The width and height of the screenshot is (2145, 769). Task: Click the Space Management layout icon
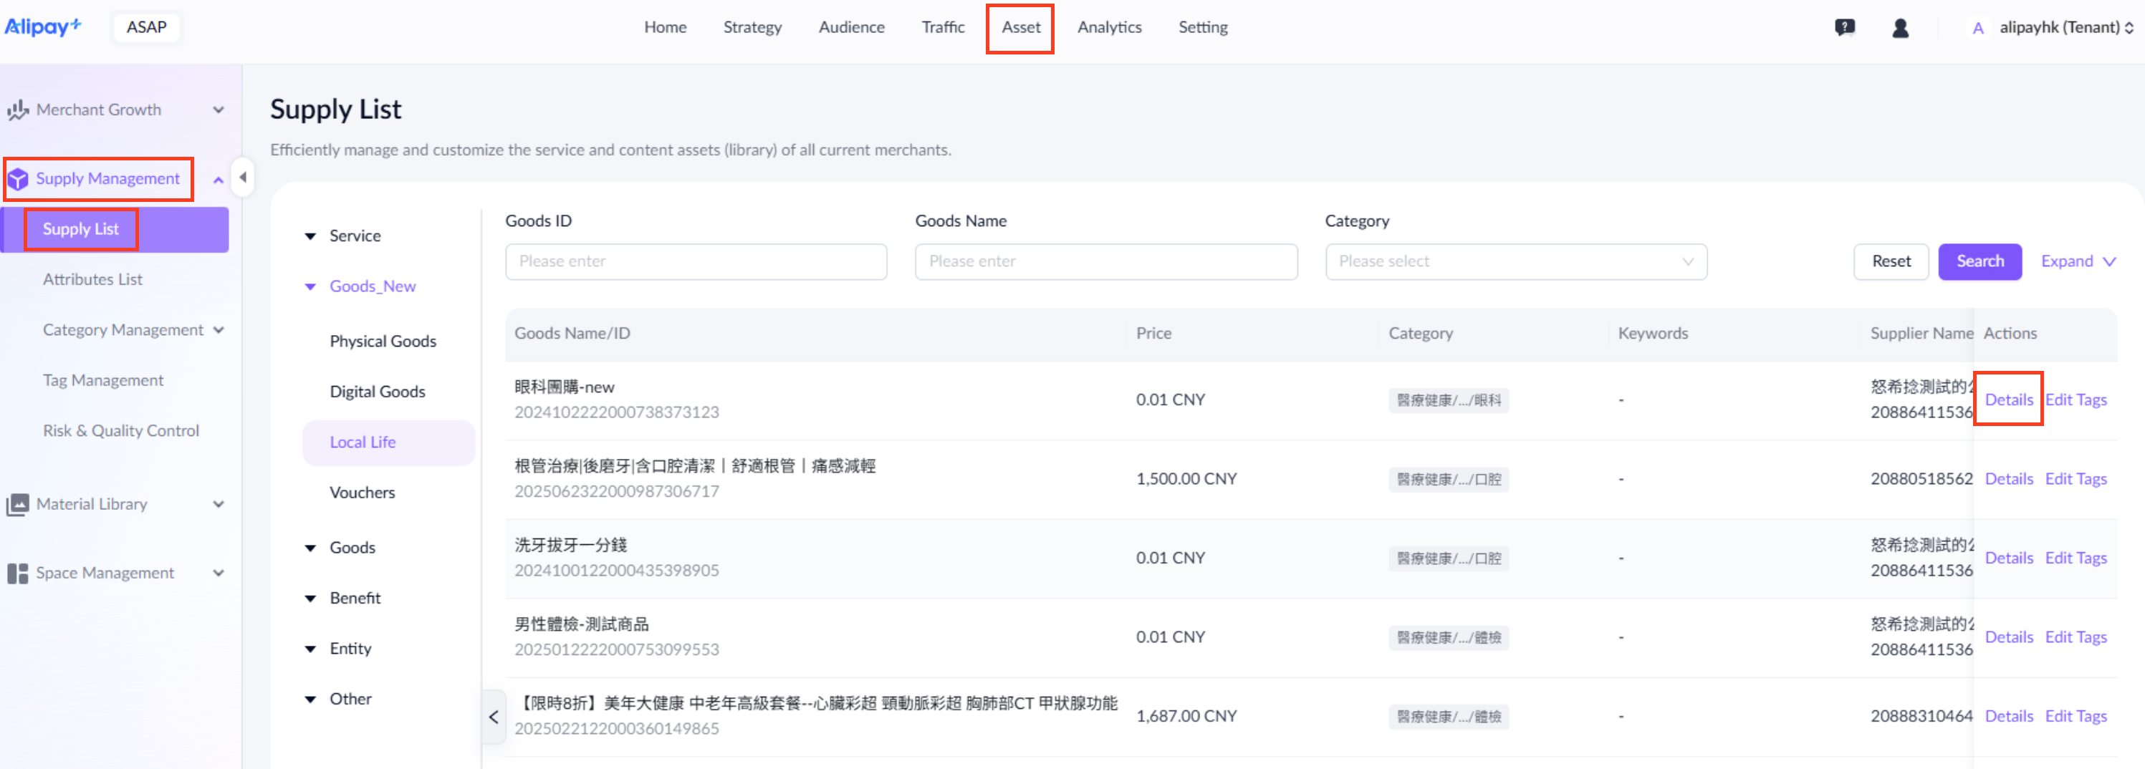17,574
